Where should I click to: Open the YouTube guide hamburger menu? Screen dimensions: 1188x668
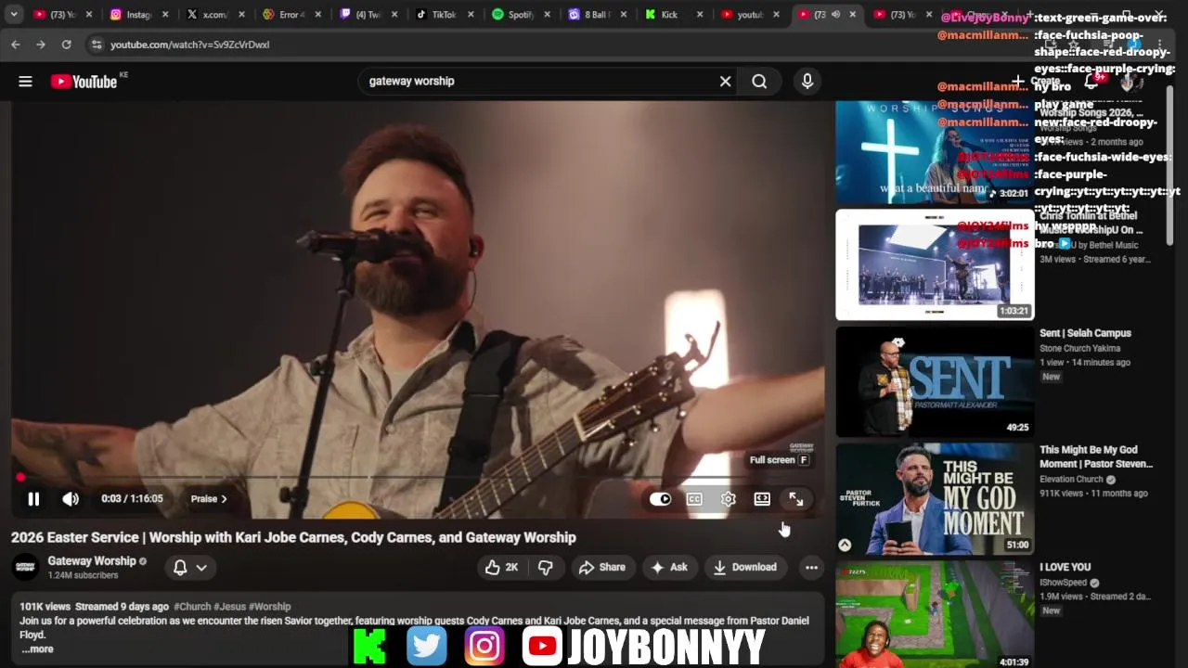click(25, 82)
